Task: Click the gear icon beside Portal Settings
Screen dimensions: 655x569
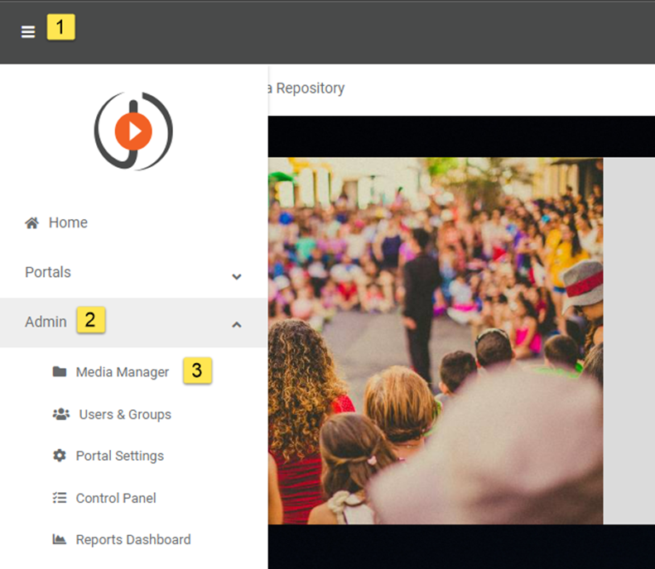Action: [x=60, y=456]
